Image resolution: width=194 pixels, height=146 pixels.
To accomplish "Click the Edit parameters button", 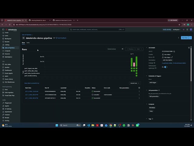I will tap(154, 96).
